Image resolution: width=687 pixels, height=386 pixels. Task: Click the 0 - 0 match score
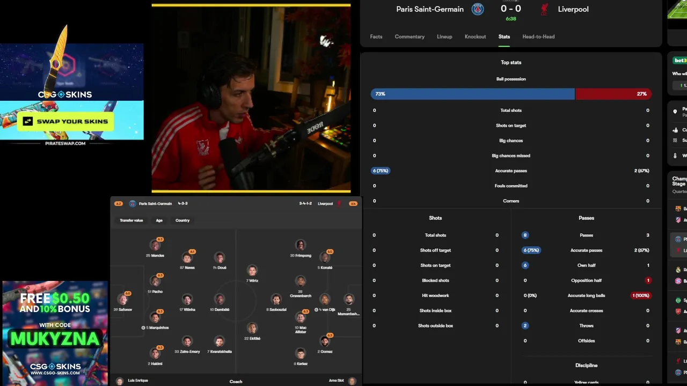[510, 9]
